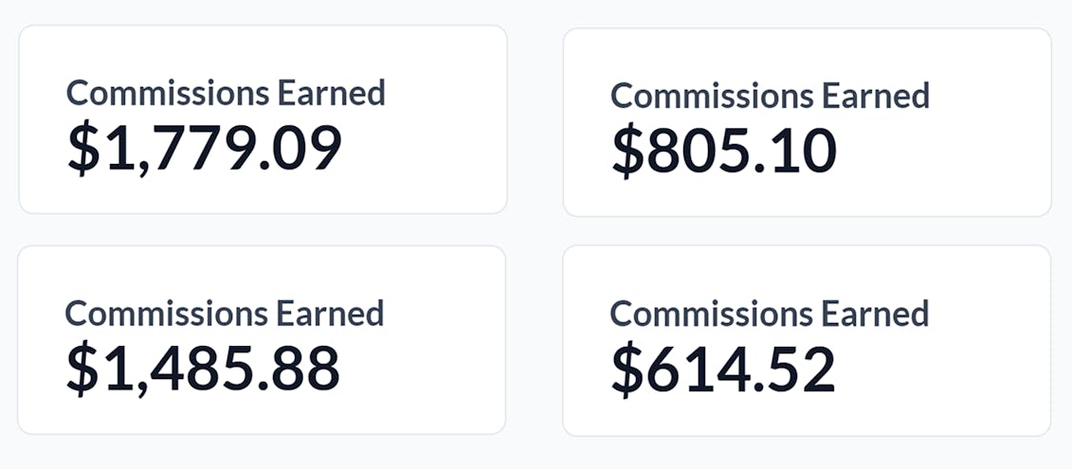Image resolution: width=1072 pixels, height=469 pixels.
Task: Select Commissions Earned heading above $1,485.88
Action: (x=225, y=313)
